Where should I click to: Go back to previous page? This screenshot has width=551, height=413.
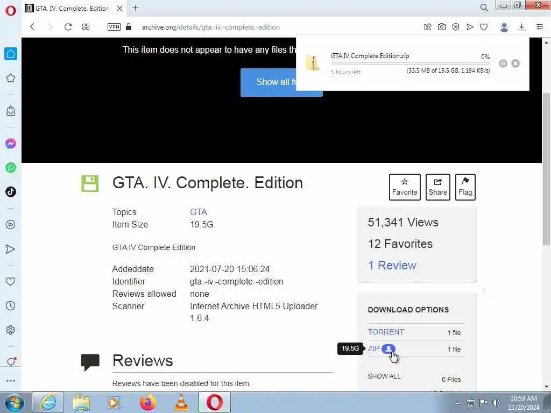[x=32, y=27]
